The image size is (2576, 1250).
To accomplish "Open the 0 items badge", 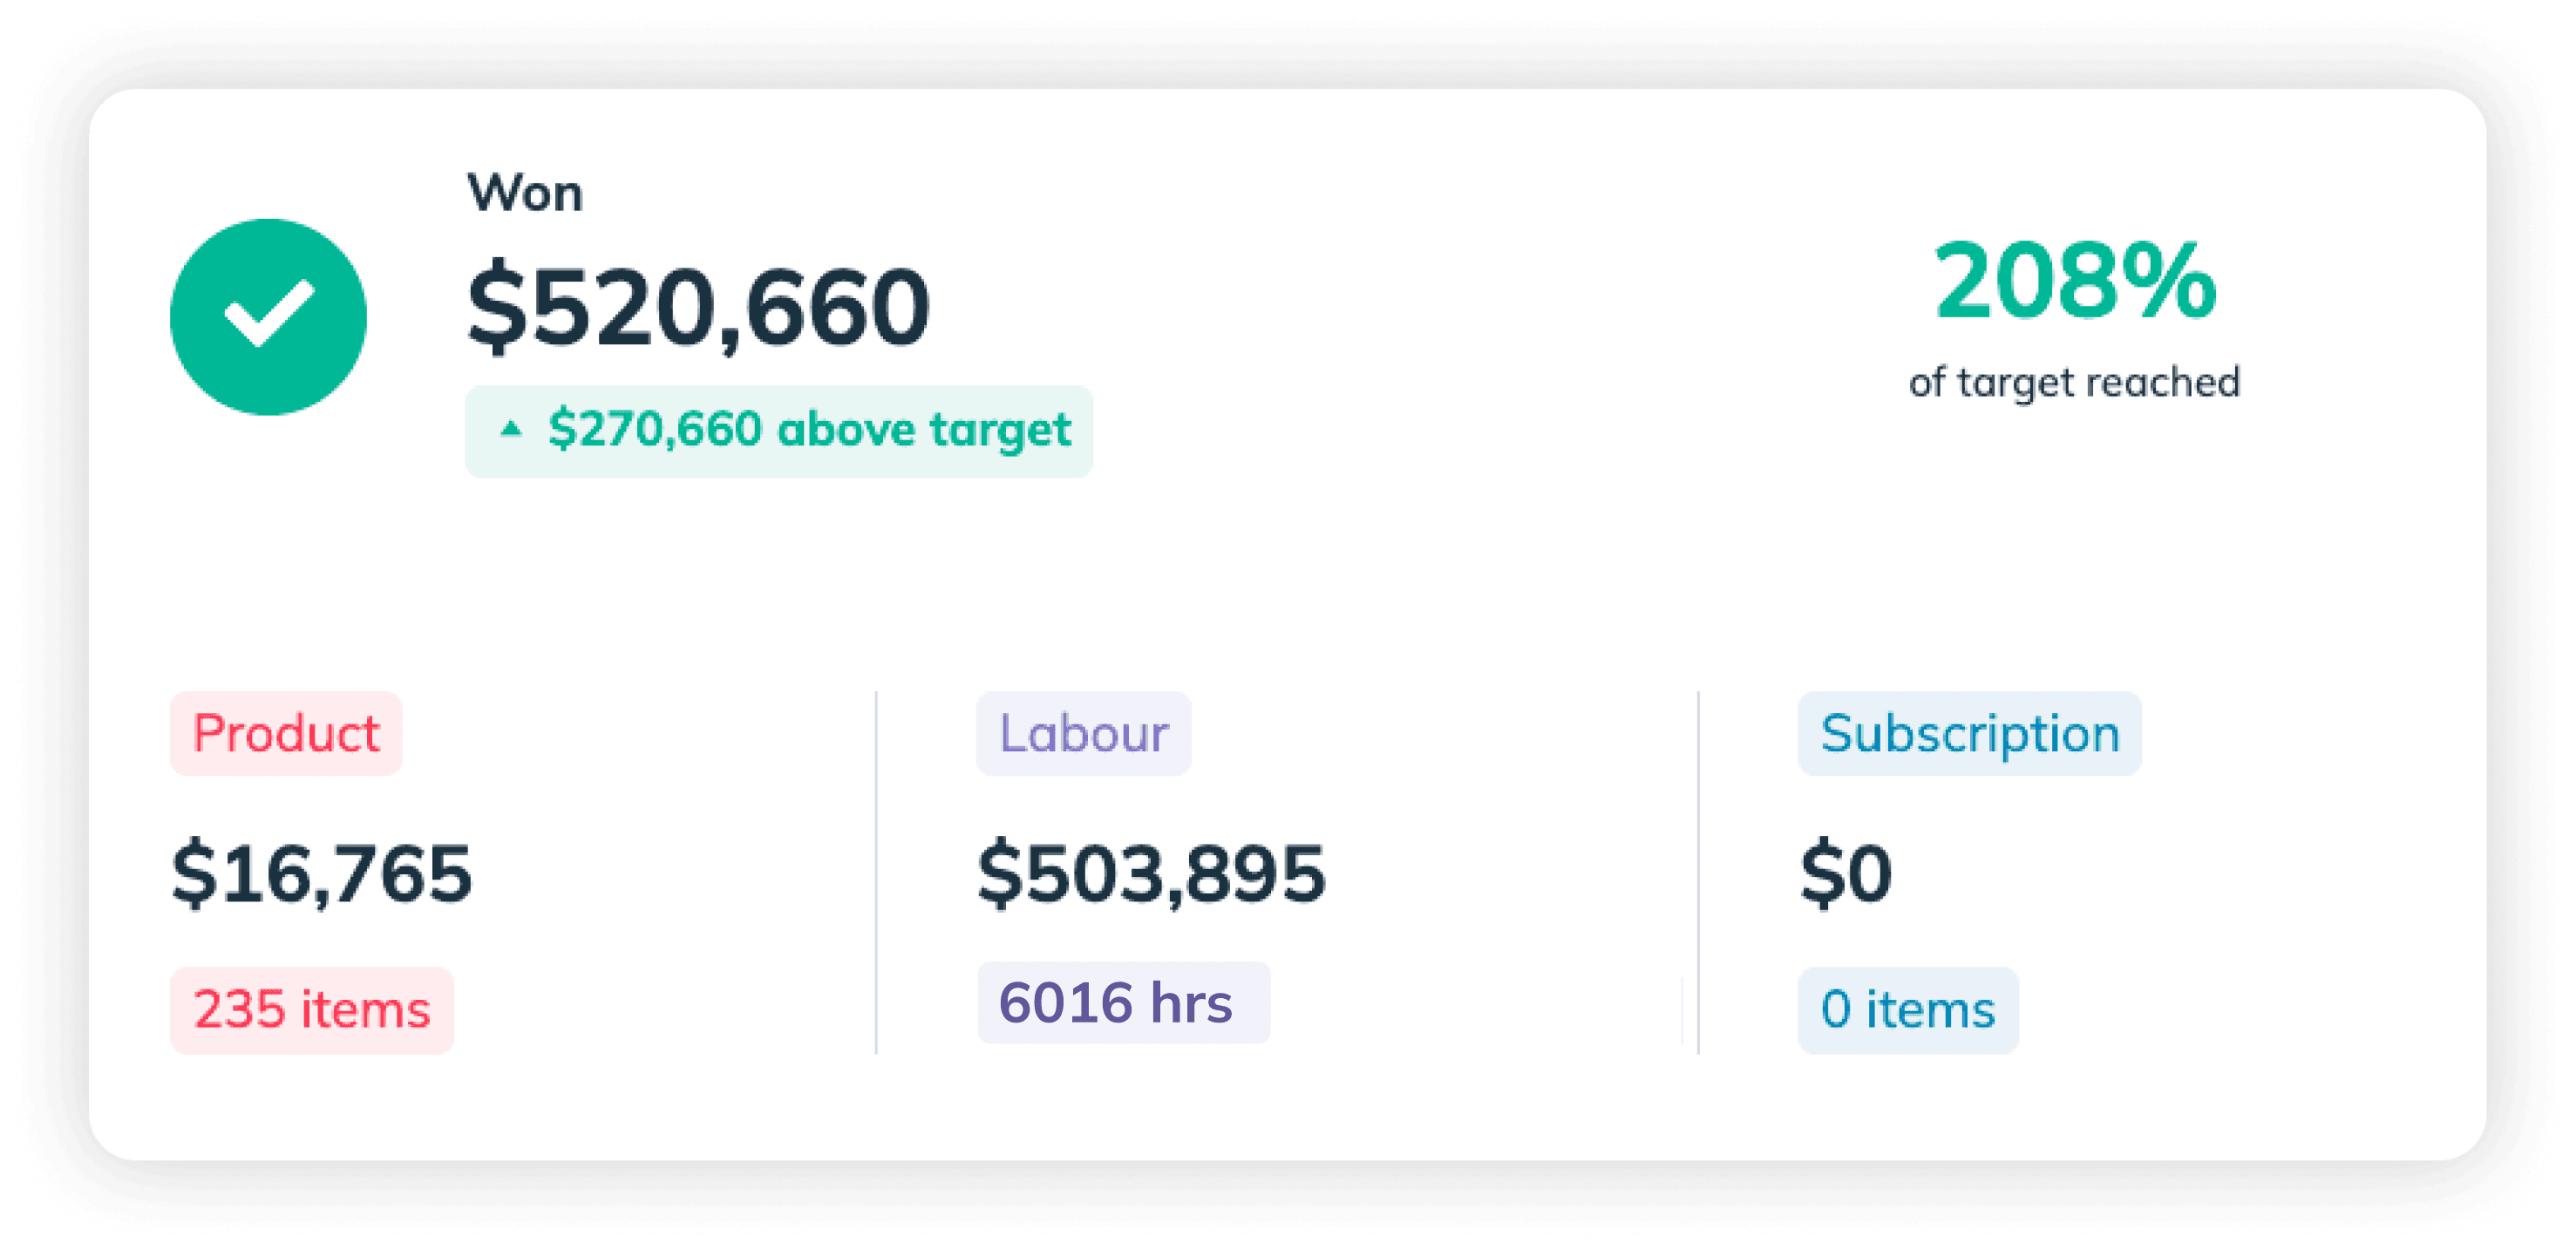I will click(1908, 1009).
